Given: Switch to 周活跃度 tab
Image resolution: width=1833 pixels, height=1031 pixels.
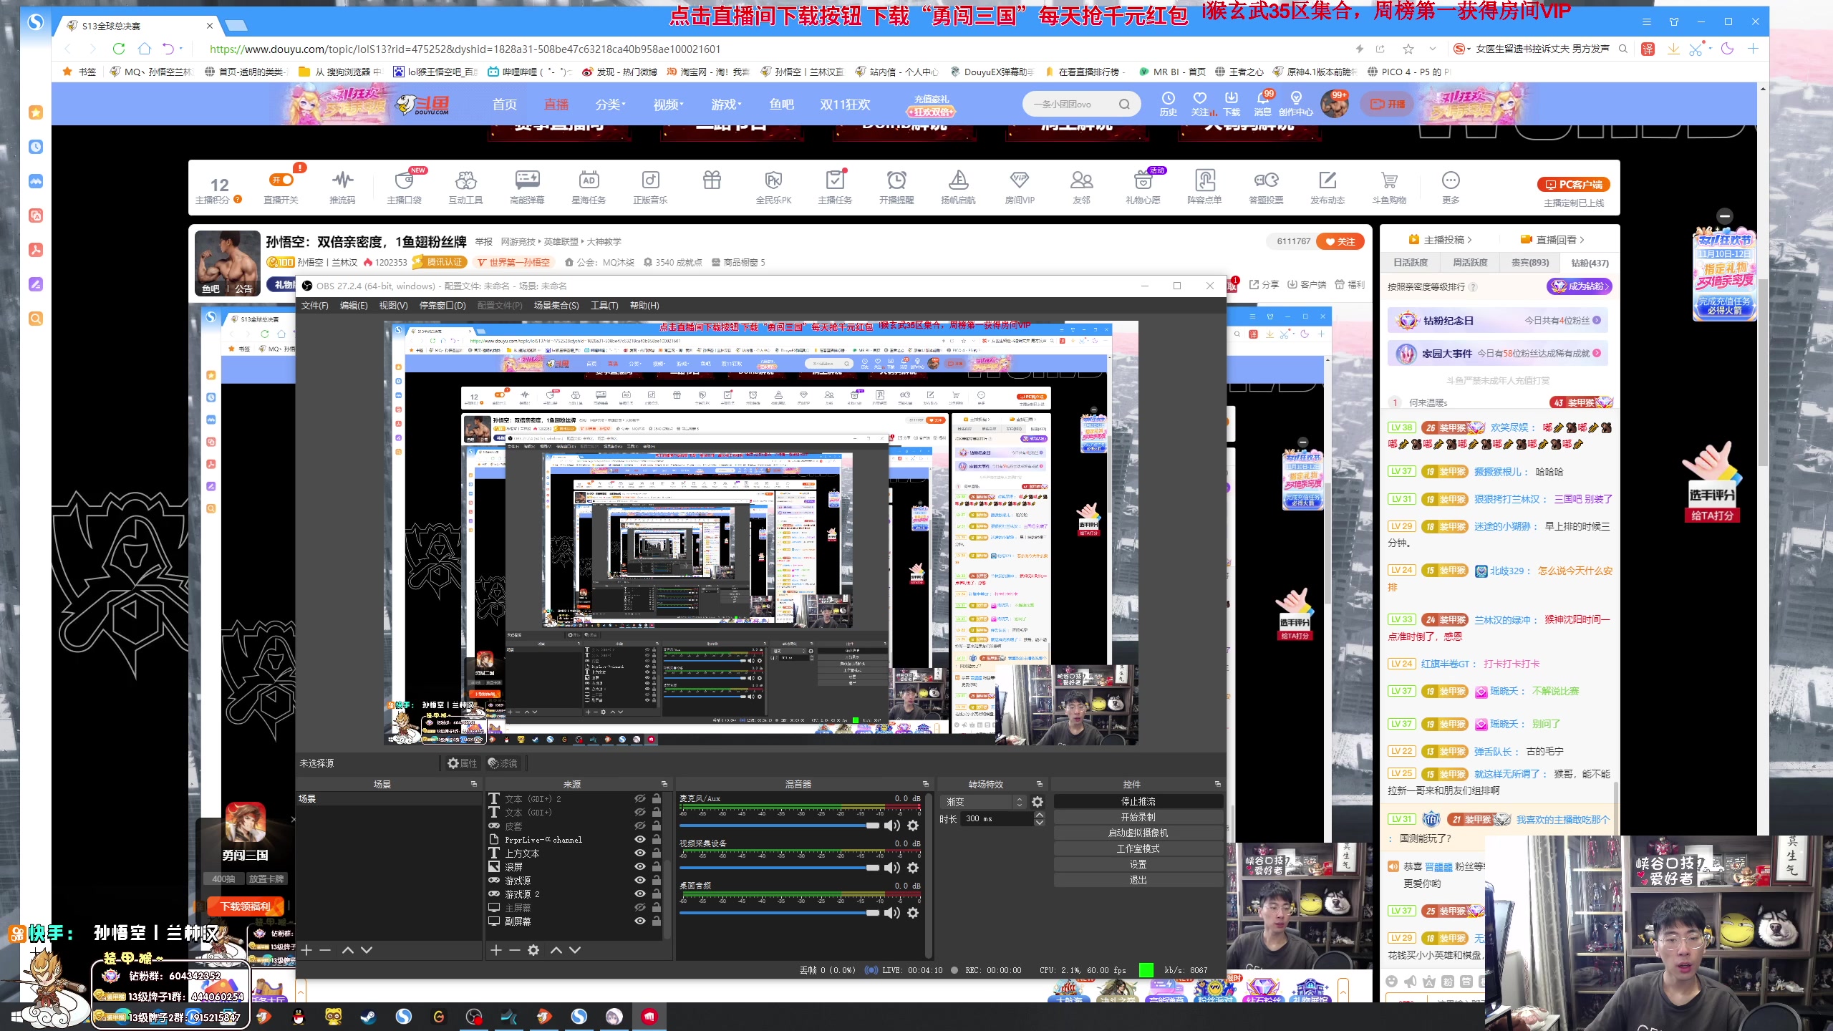Looking at the screenshot, I should click(1470, 263).
